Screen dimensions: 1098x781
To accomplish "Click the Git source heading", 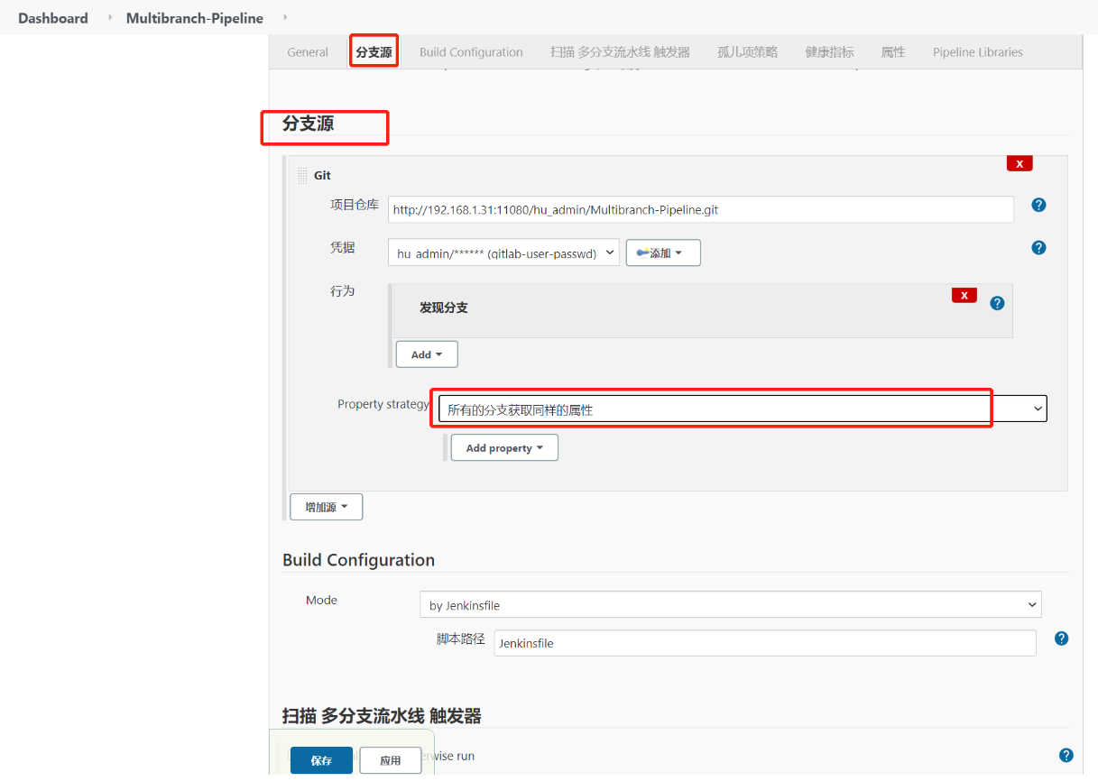I will [322, 175].
